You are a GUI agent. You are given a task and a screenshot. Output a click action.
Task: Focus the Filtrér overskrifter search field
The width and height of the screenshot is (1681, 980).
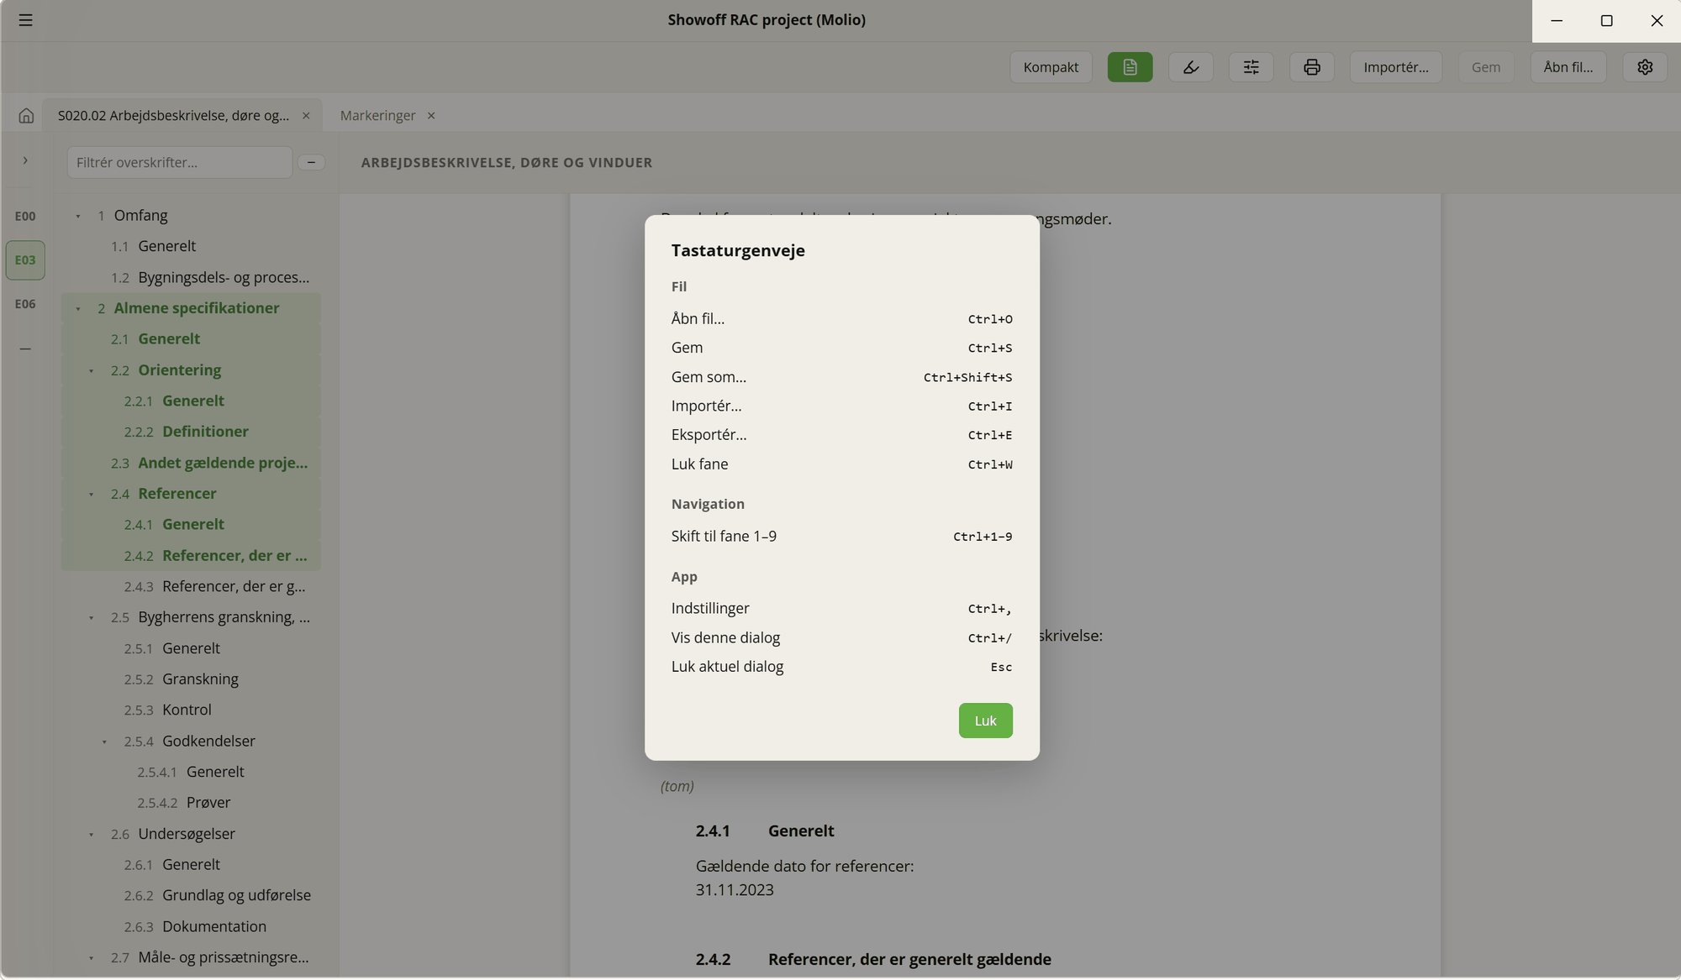pyautogui.click(x=179, y=162)
